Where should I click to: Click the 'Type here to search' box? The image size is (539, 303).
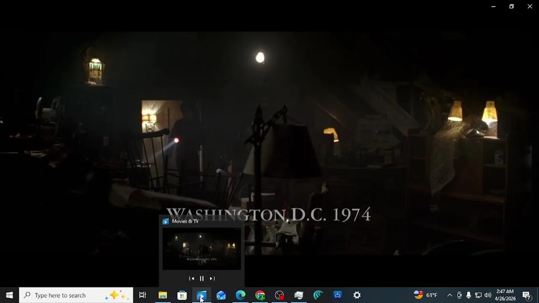pyautogui.click(x=76, y=295)
